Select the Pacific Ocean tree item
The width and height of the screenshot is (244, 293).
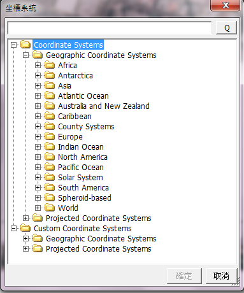[x=81, y=168]
